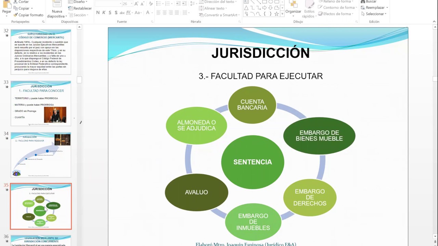The image size is (438, 246).
Task: Select slide 32 thumbnail Supletoriedad
Action: pyautogui.click(x=41, y=52)
